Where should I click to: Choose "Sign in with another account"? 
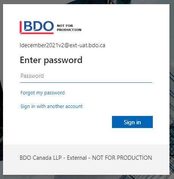coord(51,106)
